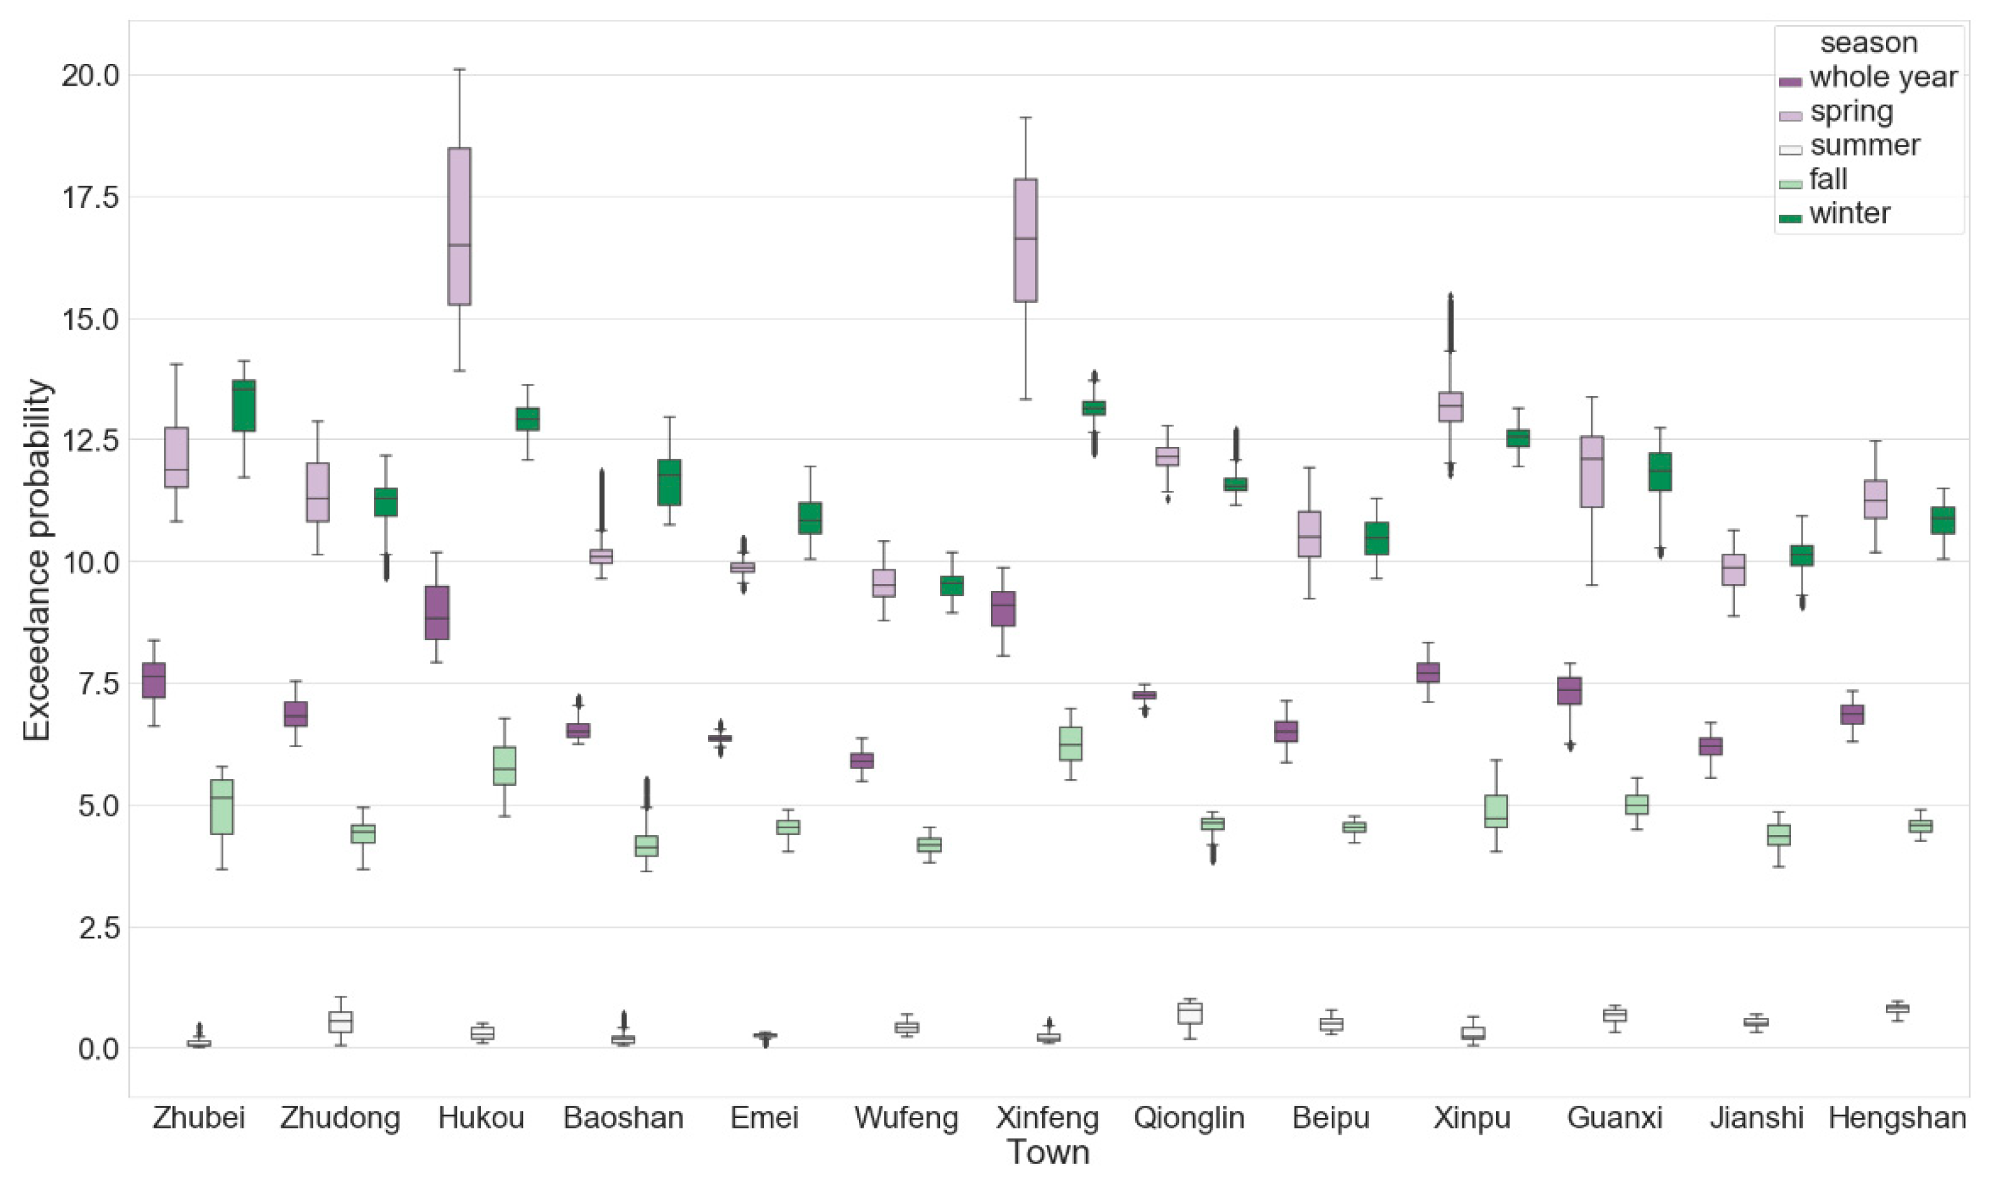Select the tall Hukou spring box
This screenshot has height=1177, width=1992.
click(x=459, y=226)
